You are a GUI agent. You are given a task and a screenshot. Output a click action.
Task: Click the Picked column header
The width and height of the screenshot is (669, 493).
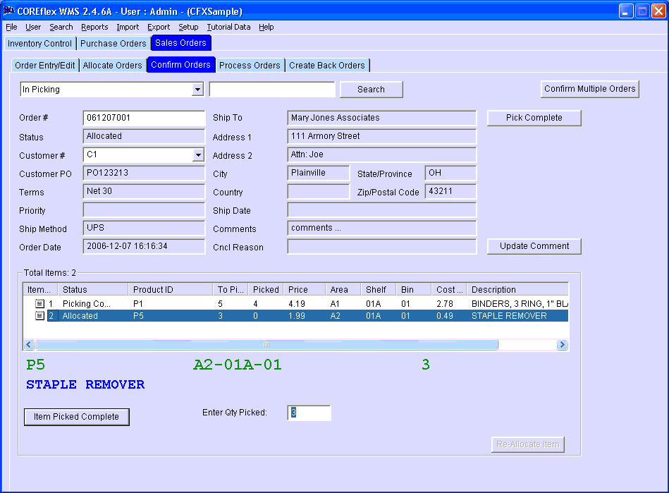[x=266, y=289]
